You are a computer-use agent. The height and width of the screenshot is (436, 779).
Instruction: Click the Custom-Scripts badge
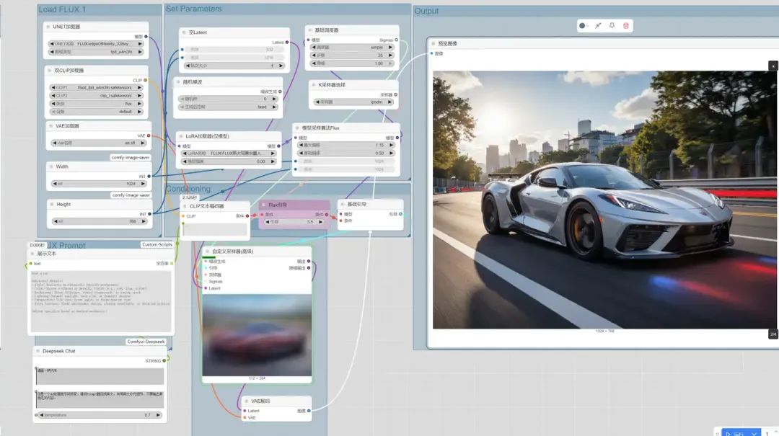[157, 245]
